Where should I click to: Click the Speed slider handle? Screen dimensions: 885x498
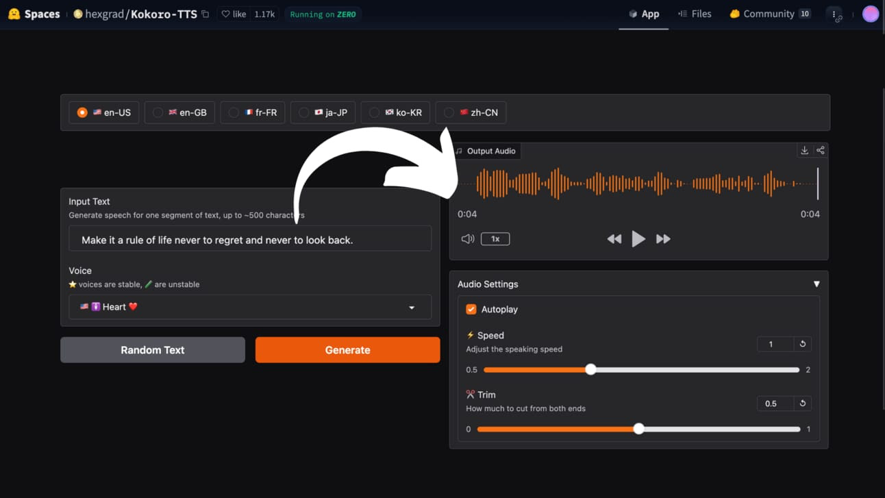[590, 370]
